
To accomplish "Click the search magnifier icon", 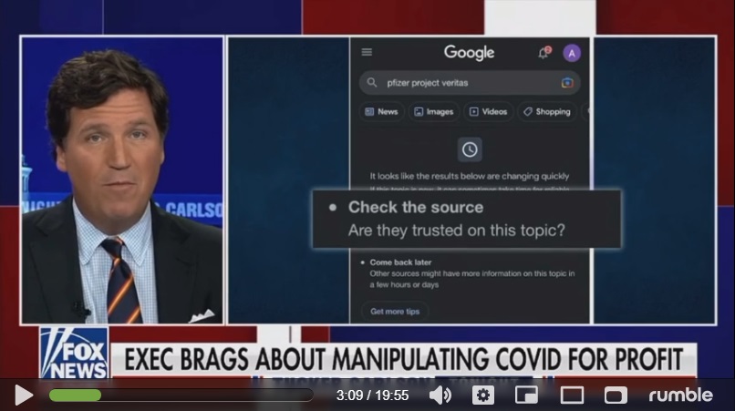I will (x=372, y=83).
